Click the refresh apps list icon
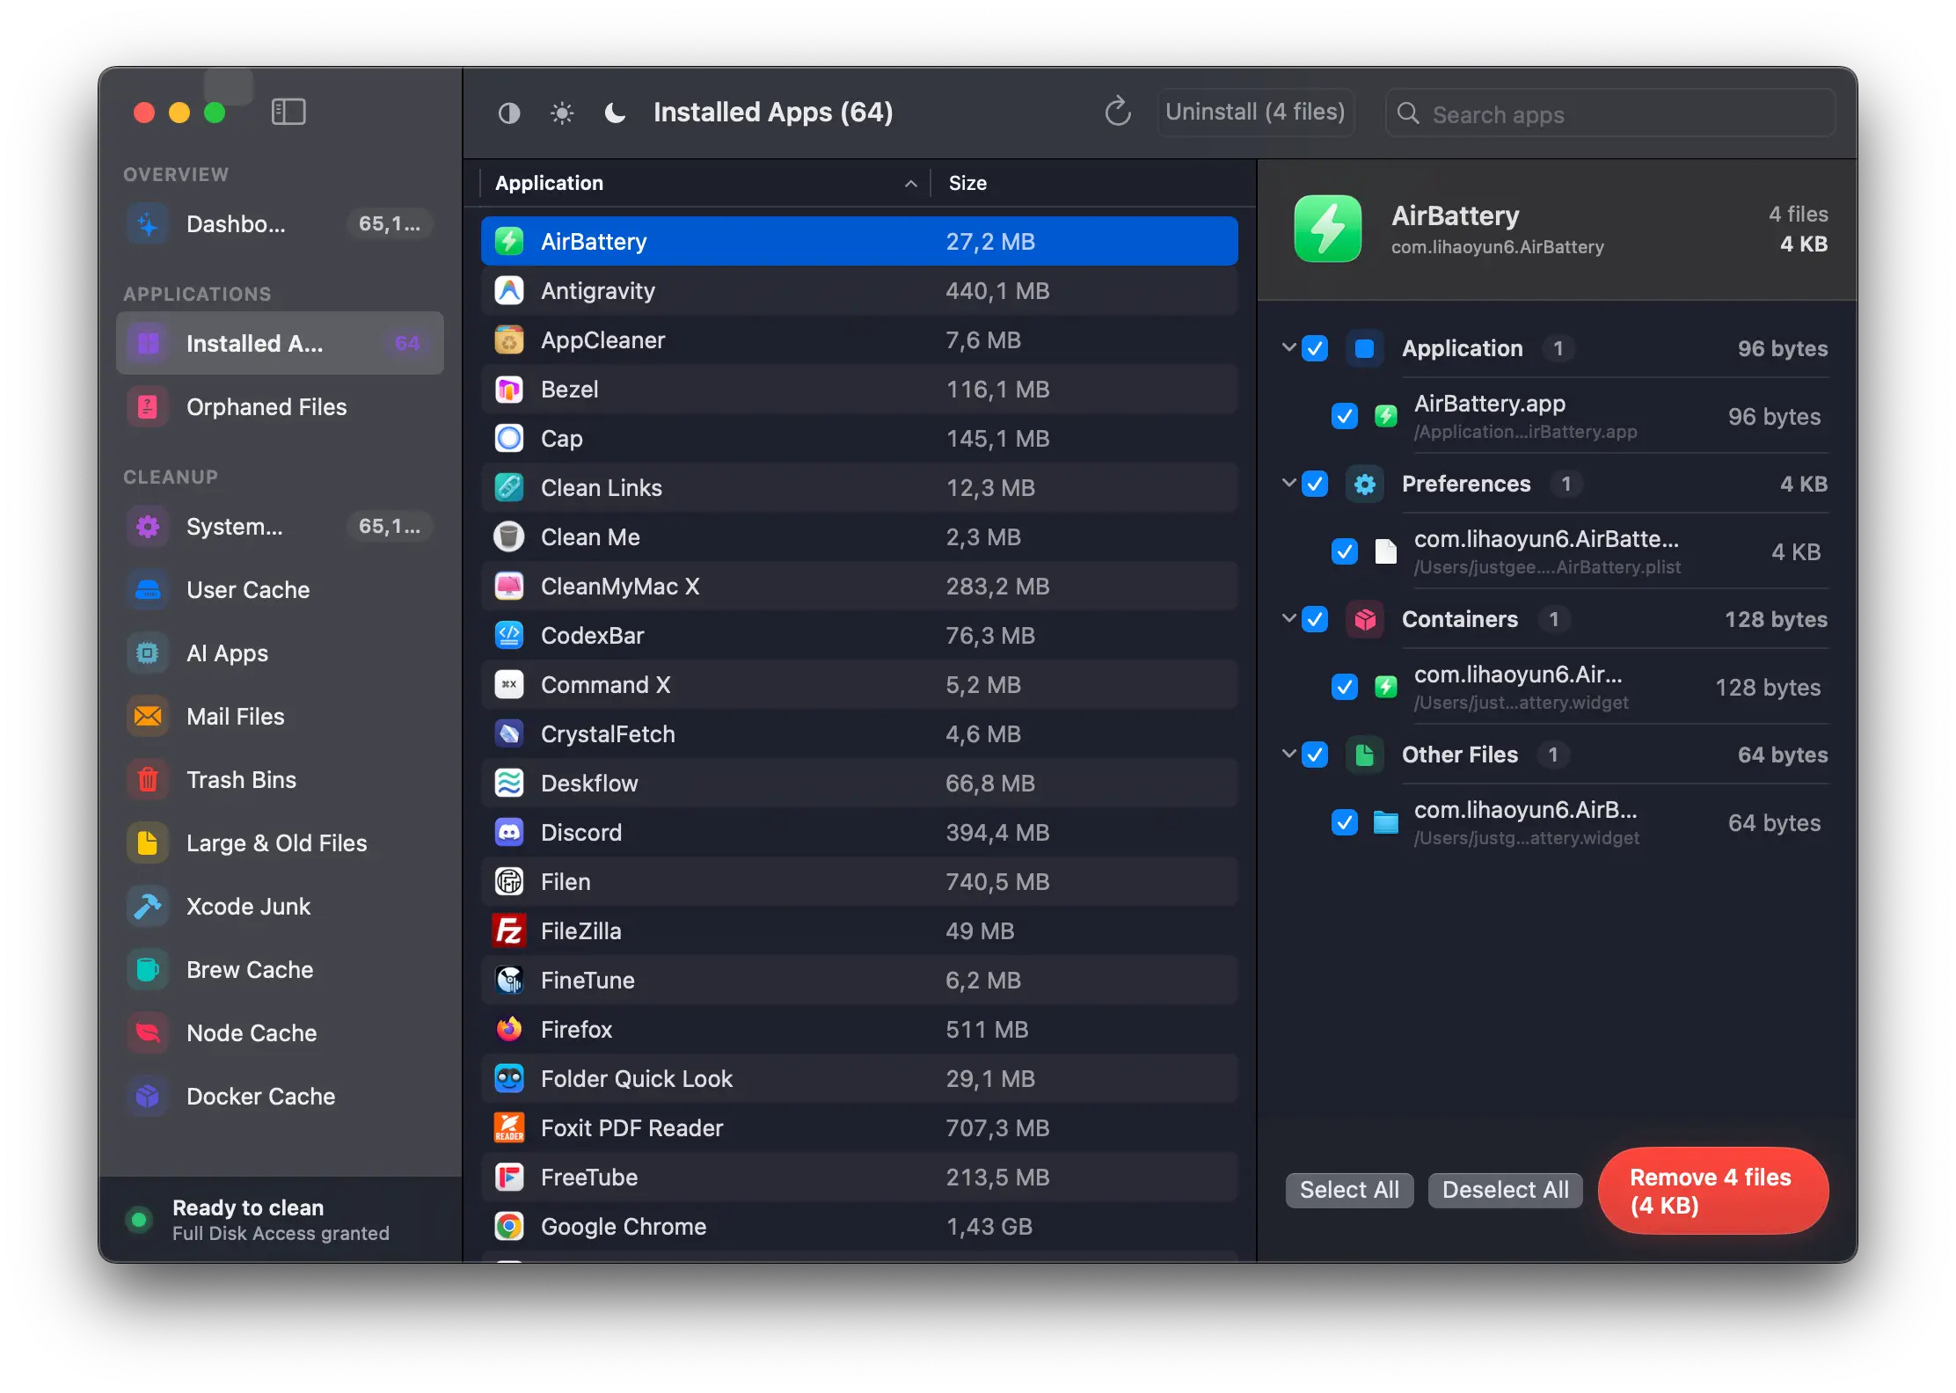 pyautogui.click(x=1118, y=113)
